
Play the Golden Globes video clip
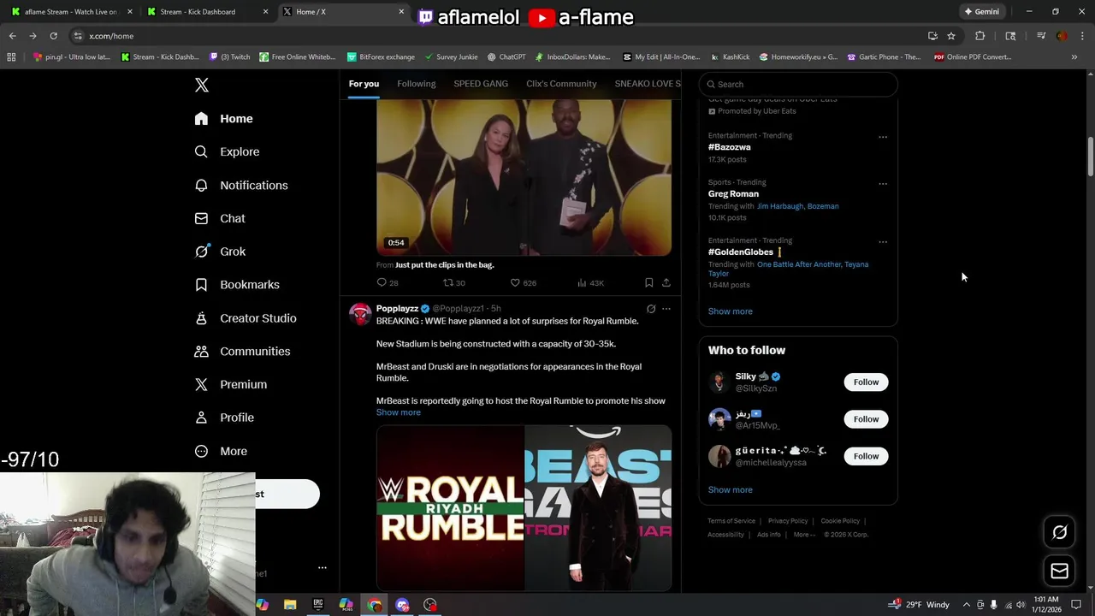(x=524, y=178)
